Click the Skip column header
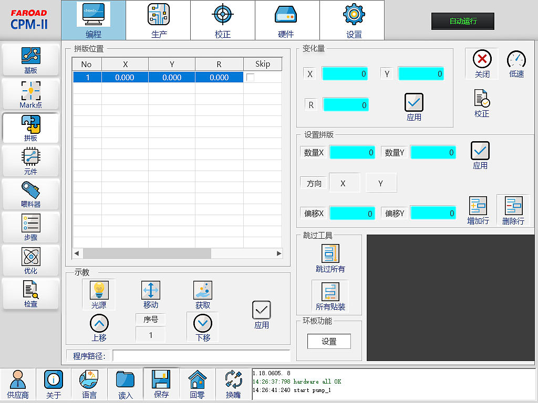Image resolution: width=538 pixels, height=403 pixels. coord(263,64)
